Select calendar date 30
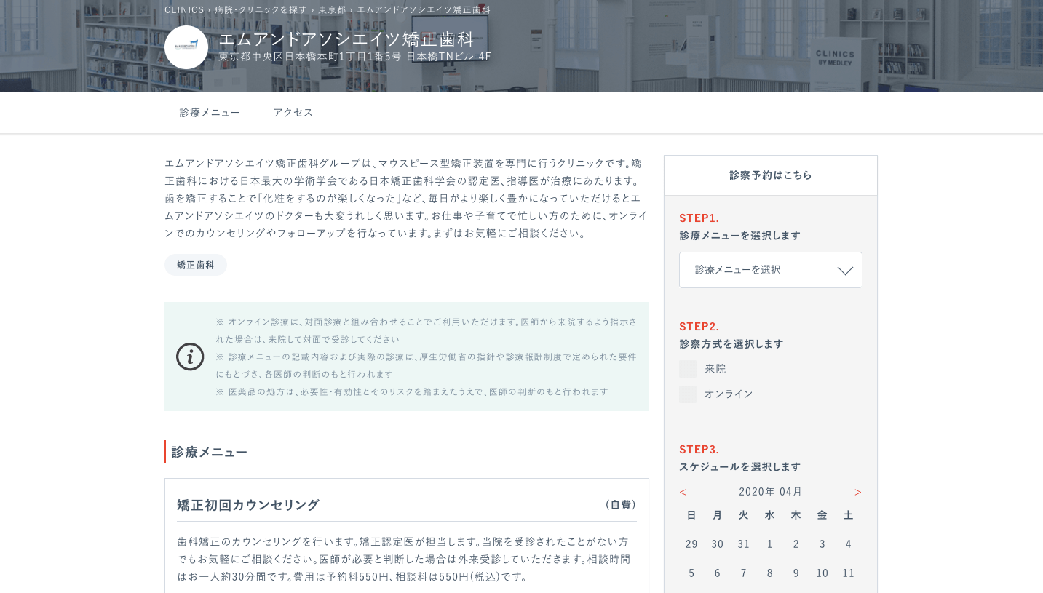Viewport: 1043px width, 593px height. [x=718, y=544]
